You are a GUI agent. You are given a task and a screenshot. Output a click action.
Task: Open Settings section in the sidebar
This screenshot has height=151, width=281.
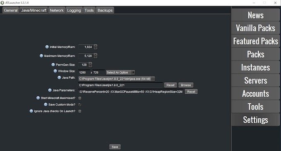click(x=255, y=120)
